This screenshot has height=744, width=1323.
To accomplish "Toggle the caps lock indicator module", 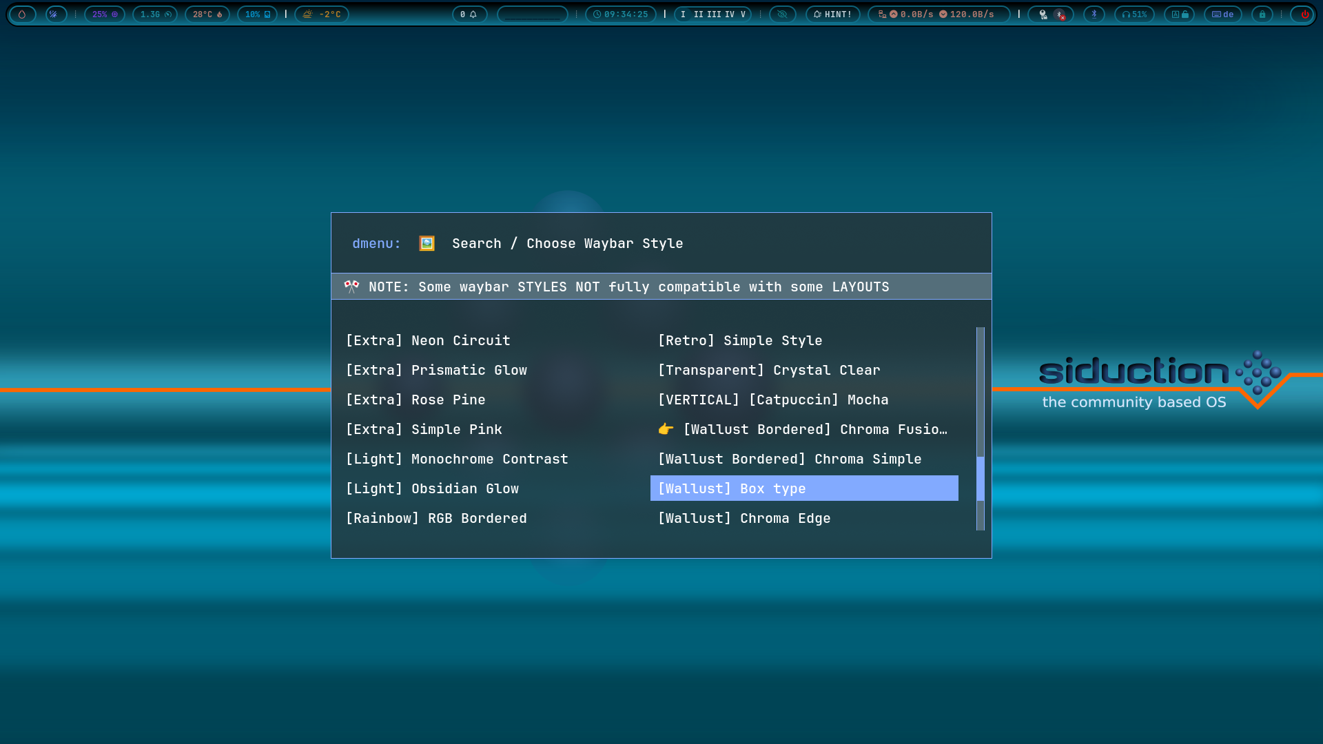I will tap(1180, 14).
